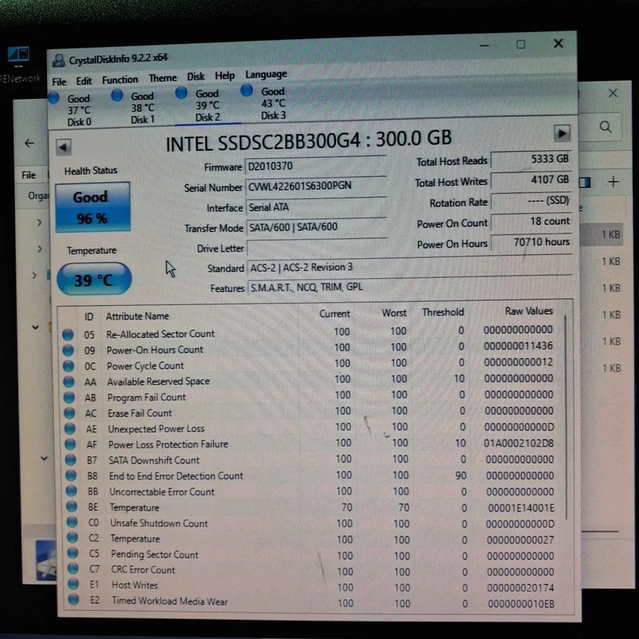Viewport: 639px width, 639px height.
Task: Click status icon for CRC Error Count
Action: click(x=73, y=569)
